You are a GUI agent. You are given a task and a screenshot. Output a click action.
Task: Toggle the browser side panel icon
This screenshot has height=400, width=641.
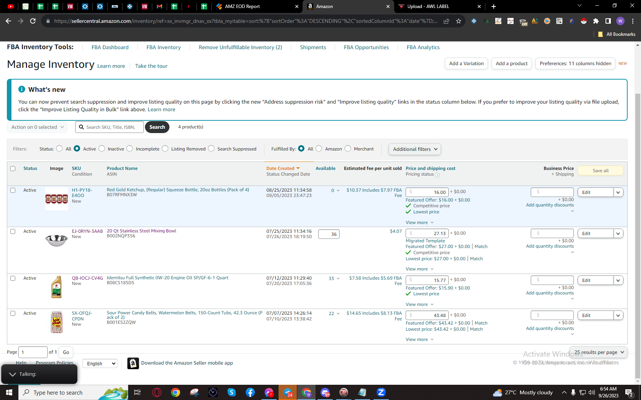pyautogui.click(x=608, y=21)
